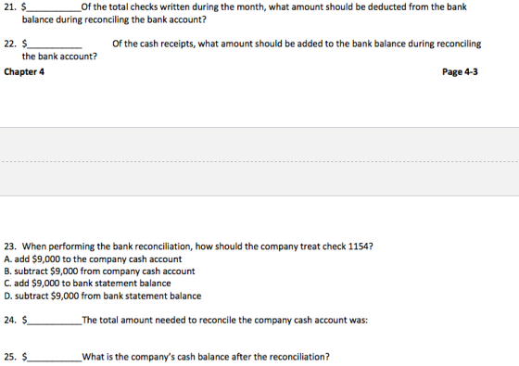
Task: Click the dashed page break line
Action: 259,162
